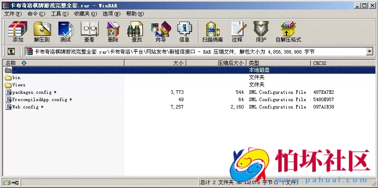Click the parent folder '..' icon
The image size is (378, 188).
[x=8, y=70]
